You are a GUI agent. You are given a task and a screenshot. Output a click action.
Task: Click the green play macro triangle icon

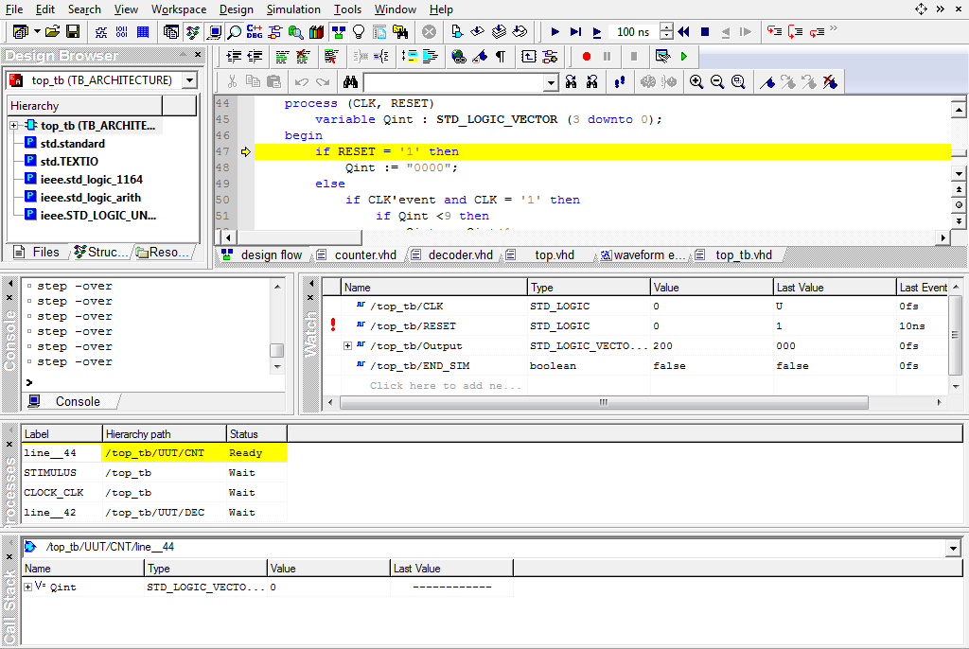point(683,57)
